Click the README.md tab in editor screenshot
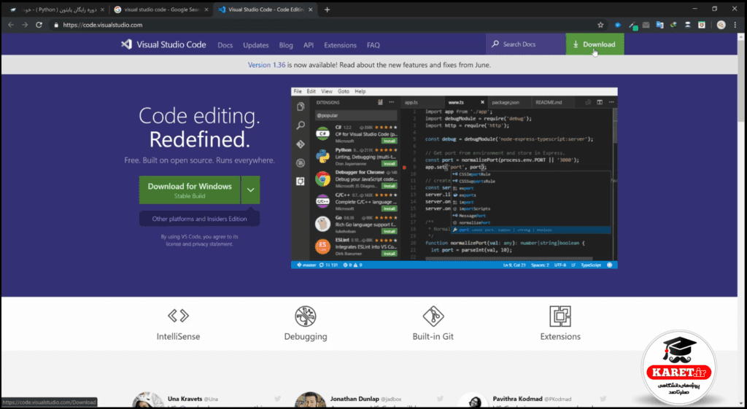The width and height of the screenshot is (747, 409). pos(549,102)
